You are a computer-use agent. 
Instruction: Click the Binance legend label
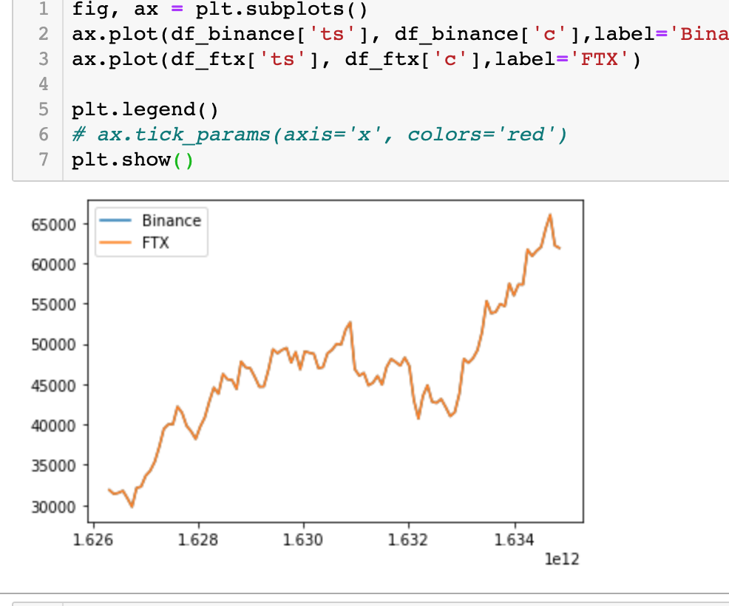click(172, 220)
